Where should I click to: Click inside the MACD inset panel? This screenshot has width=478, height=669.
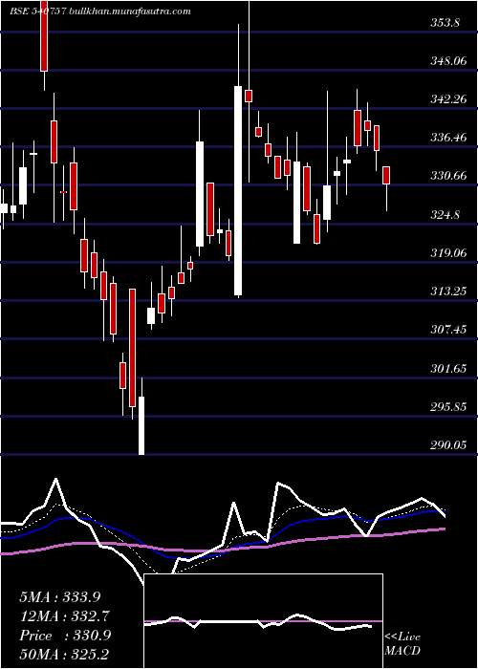(x=263, y=621)
